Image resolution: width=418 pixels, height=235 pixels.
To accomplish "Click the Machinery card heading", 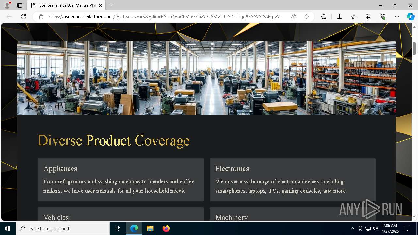I will pos(232,217).
